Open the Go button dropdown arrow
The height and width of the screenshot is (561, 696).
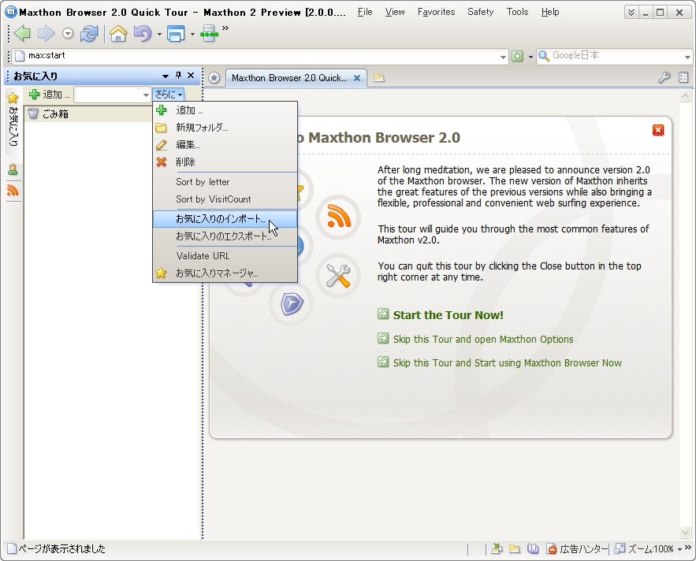pos(530,57)
